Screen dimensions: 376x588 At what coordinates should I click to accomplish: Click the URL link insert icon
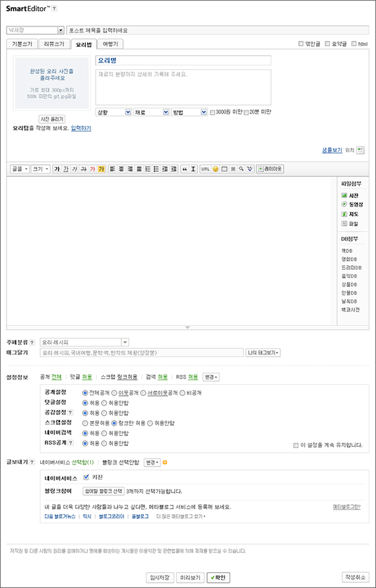(205, 169)
